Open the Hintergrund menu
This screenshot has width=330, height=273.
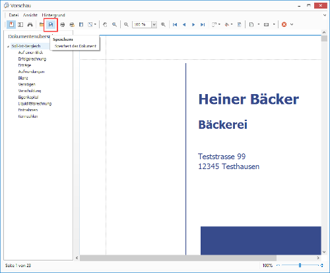(x=53, y=15)
